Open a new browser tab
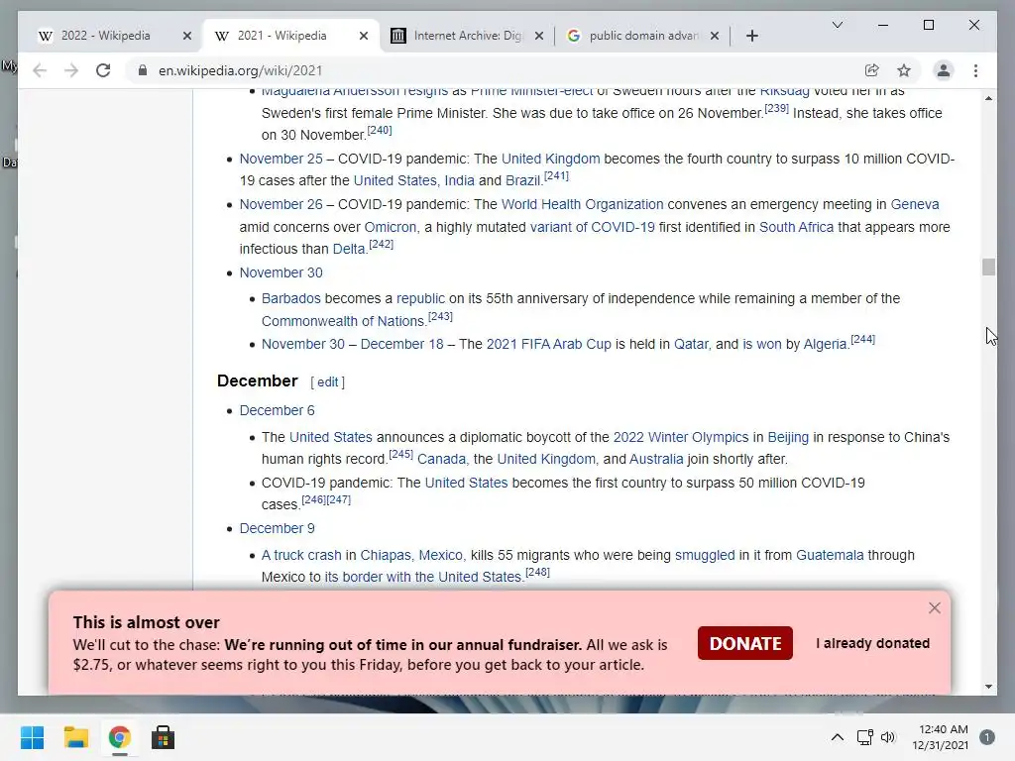1015x761 pixels. [x=751, y=36]
